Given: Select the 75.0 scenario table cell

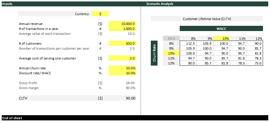Looking at the screenshot, I should tap(255, 63).
